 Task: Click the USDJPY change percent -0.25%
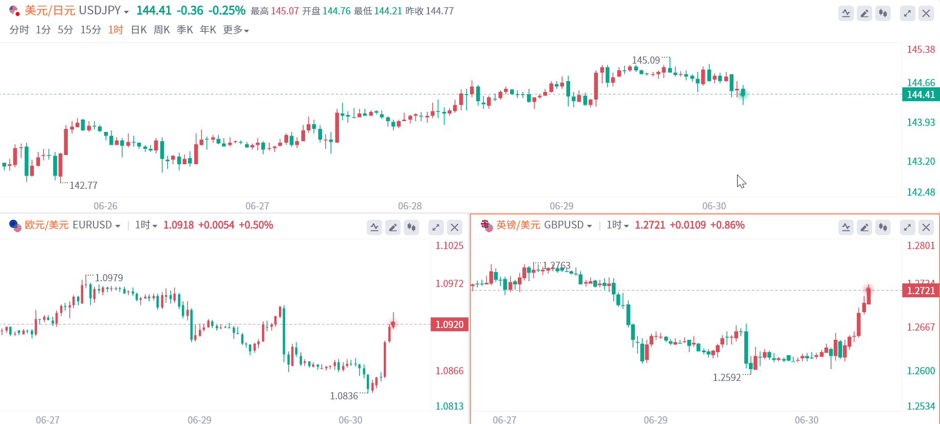227,11
